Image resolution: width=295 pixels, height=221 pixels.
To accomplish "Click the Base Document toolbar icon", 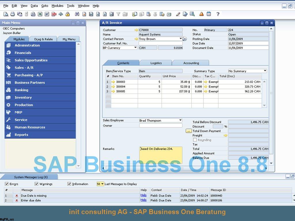I will [x=135, y=14].
